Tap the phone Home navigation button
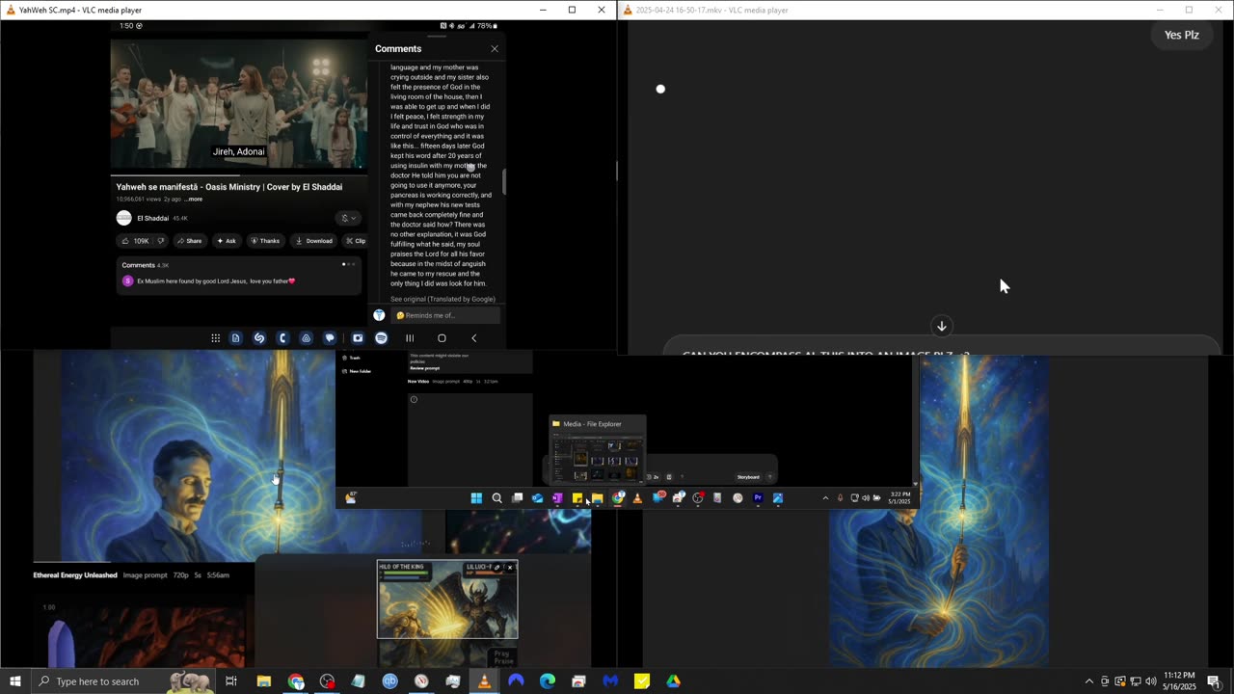Image resolution: width=1234 pixels, height=694 pixels. pyautogui.click(x=442, y=338)
